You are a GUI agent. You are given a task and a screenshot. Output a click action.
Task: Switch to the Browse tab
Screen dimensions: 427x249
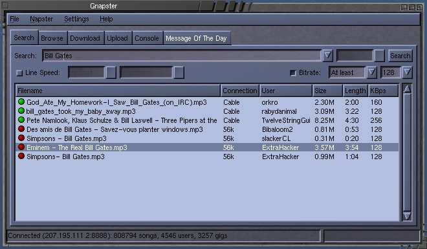tap(52, 38)
